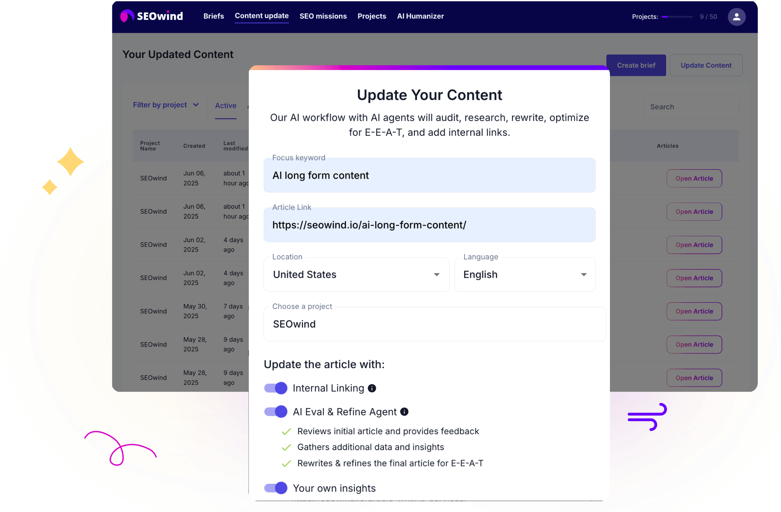Screen dimensions: 781x512
Task: Click the Search field
Action: click(691, 107)
